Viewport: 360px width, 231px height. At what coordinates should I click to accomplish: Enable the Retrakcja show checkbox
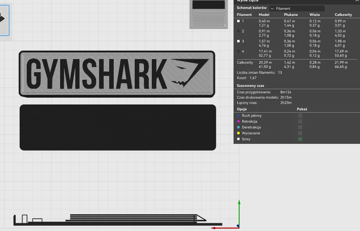300,121
